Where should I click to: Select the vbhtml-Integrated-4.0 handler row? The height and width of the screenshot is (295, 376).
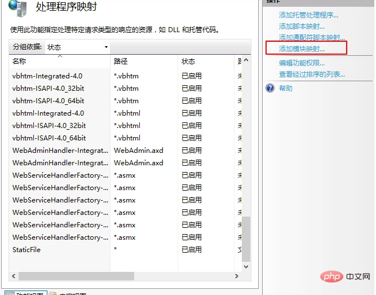[x=125, y=113]
